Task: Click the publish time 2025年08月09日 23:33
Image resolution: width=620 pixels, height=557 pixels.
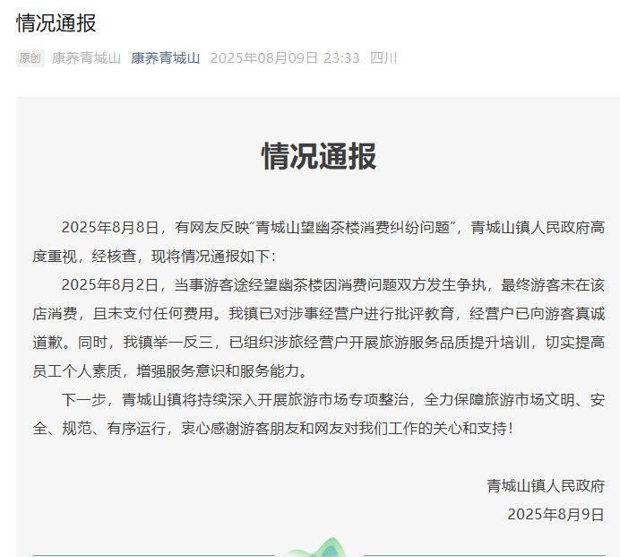Action: click(x=284, y=58)
